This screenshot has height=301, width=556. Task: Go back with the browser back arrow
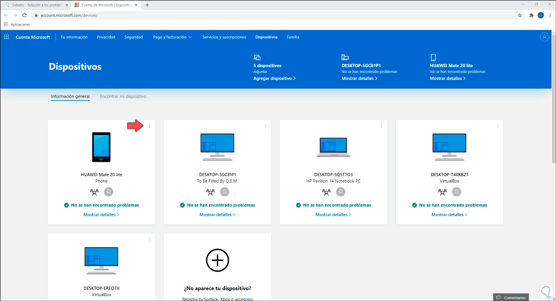tap(6, 15)
